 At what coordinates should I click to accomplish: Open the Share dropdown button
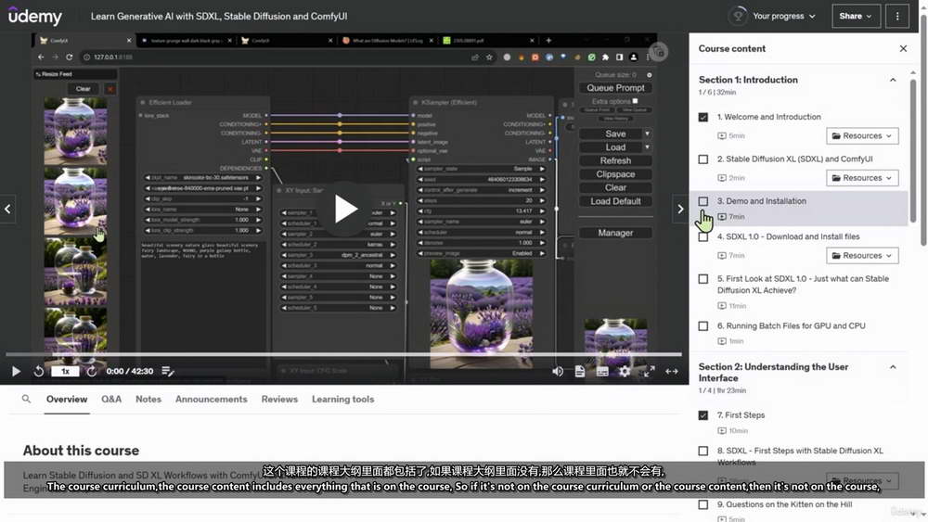tap(856, 16)
